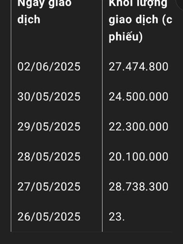The width and height of the screenshot is (183, 244).
Task: Select the Khối lượng giao dịch column header
Action: (140, 20)
